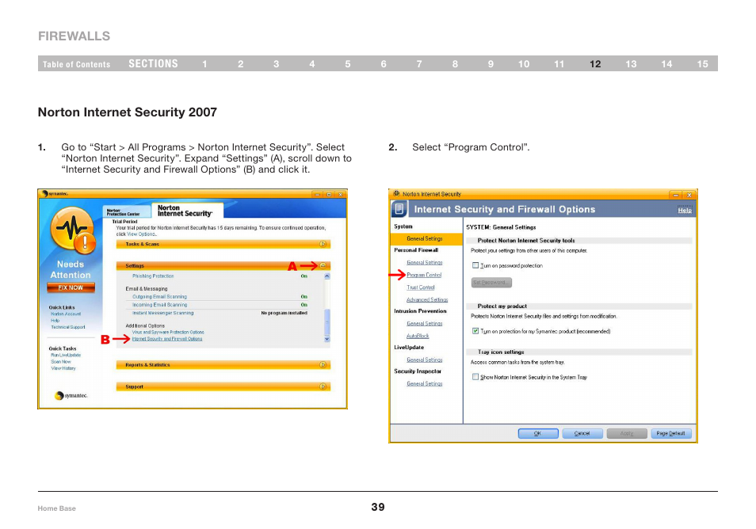Open the Help link in Firewall Options header
756x529 pixels.
point(685,210)
